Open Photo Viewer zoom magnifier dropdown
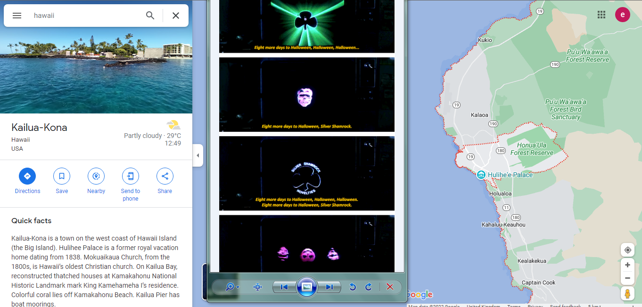 (x=232, y=287)
